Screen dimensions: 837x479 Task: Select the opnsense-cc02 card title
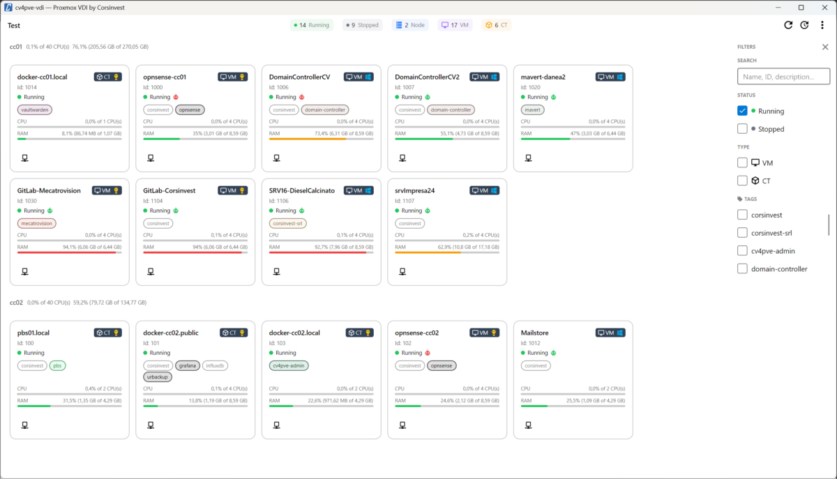(x=417, y=333)
